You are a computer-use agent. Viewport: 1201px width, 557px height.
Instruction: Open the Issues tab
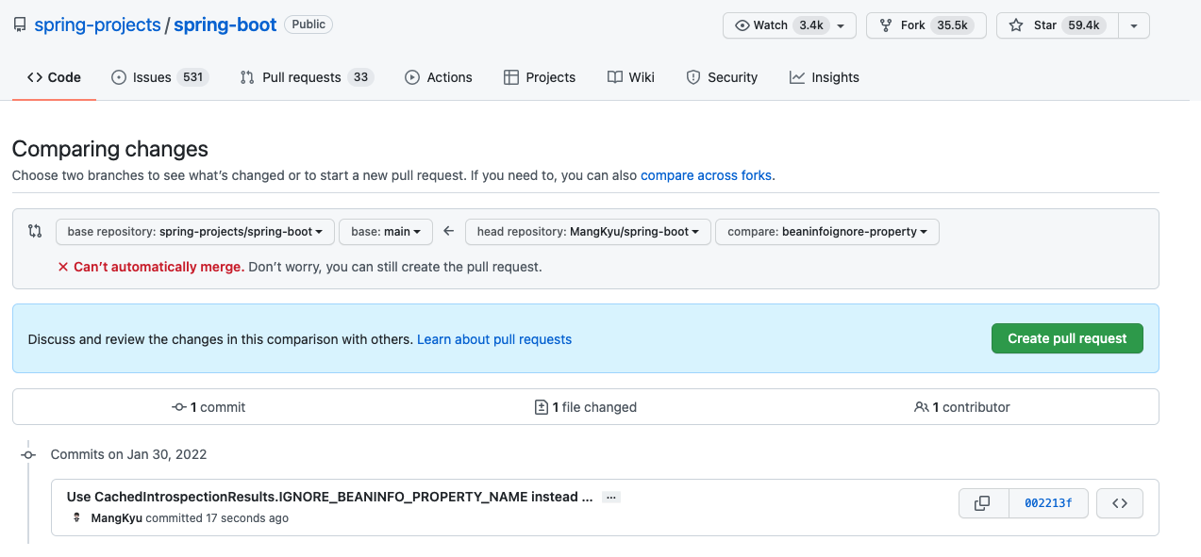click(159, 77)
